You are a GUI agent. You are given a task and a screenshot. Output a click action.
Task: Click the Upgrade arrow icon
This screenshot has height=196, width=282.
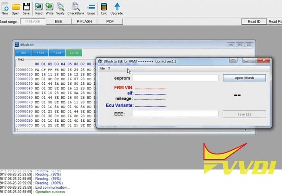[x=117, y=8]
